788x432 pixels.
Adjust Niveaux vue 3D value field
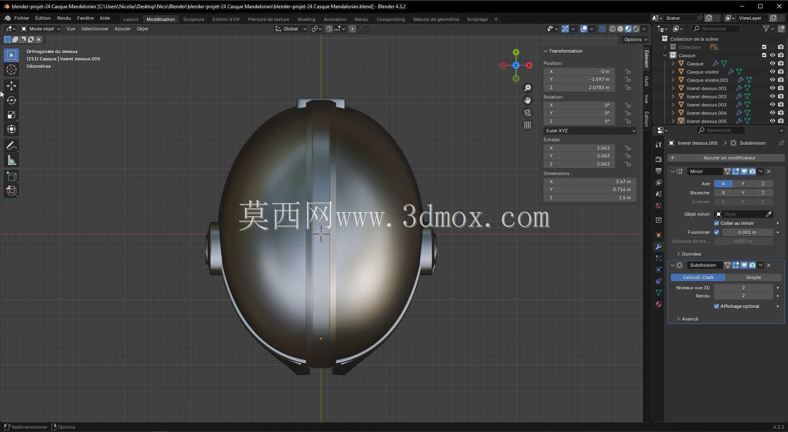click(x=743, y=288)
